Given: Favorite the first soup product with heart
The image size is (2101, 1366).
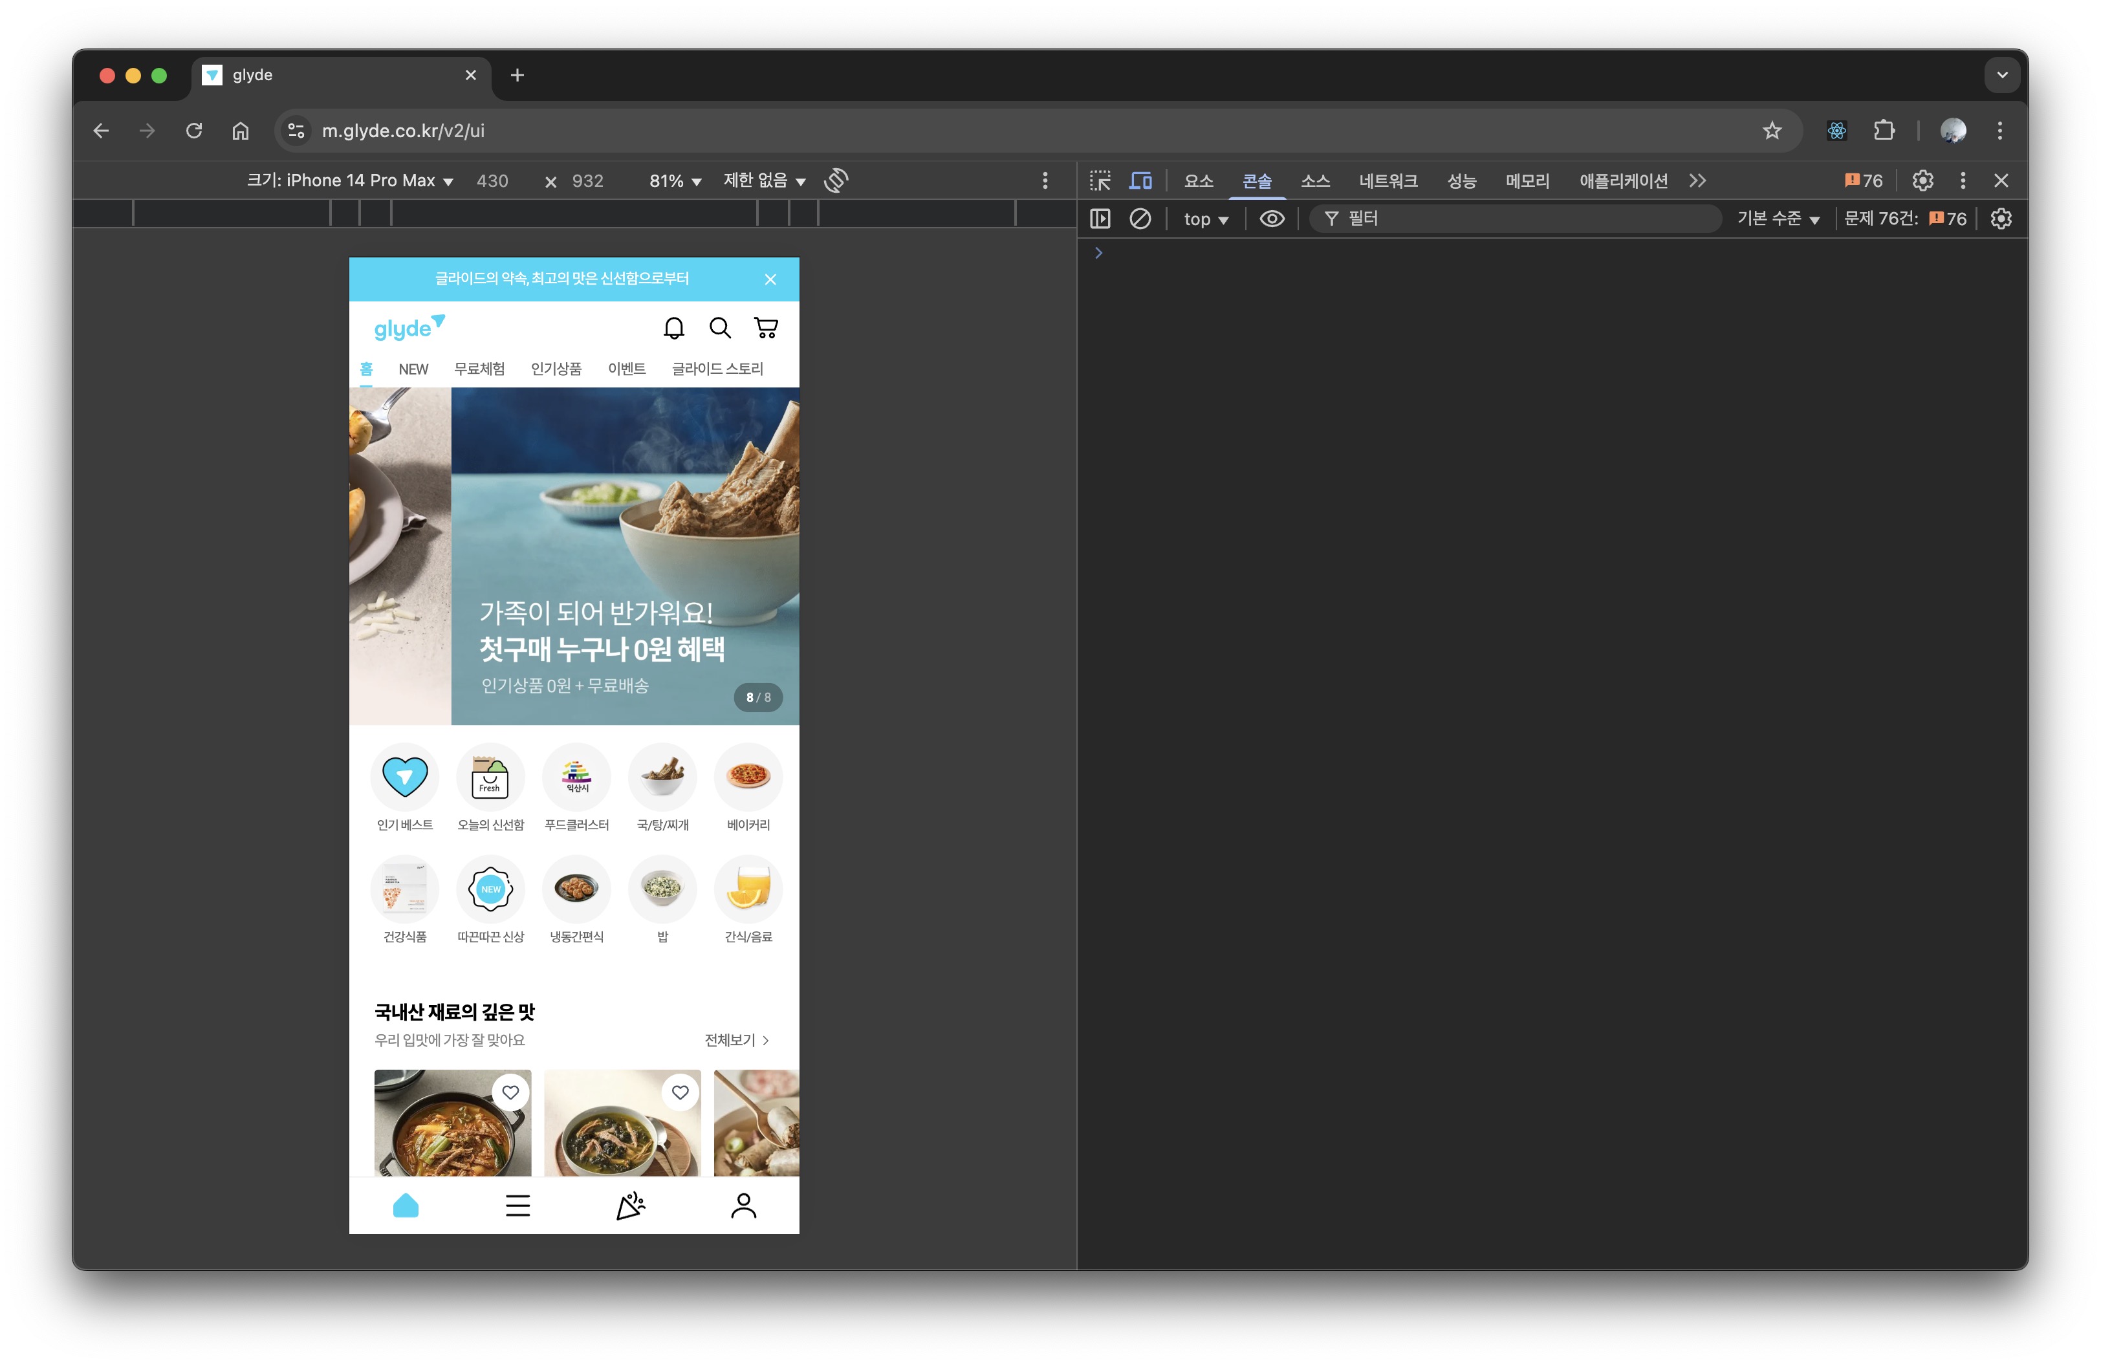Looking at the screenshot, I should click(510, 1092).
